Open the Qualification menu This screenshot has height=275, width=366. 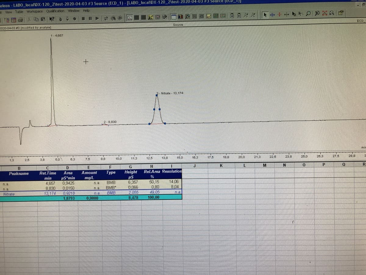[55, 11]
